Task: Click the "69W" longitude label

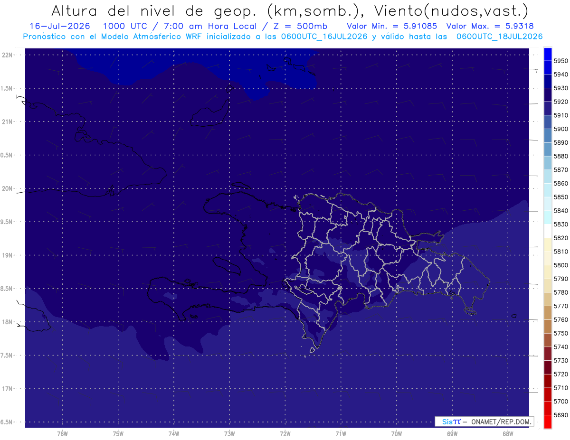Action: click(x=452, y=434)
